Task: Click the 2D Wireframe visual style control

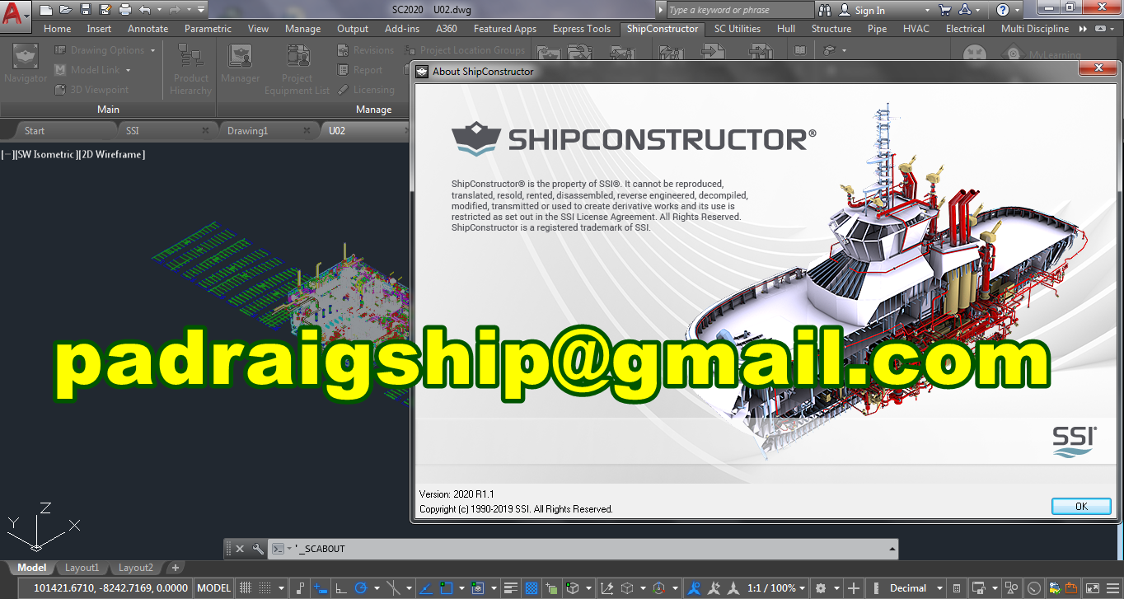Action: [x=111, y=154]
